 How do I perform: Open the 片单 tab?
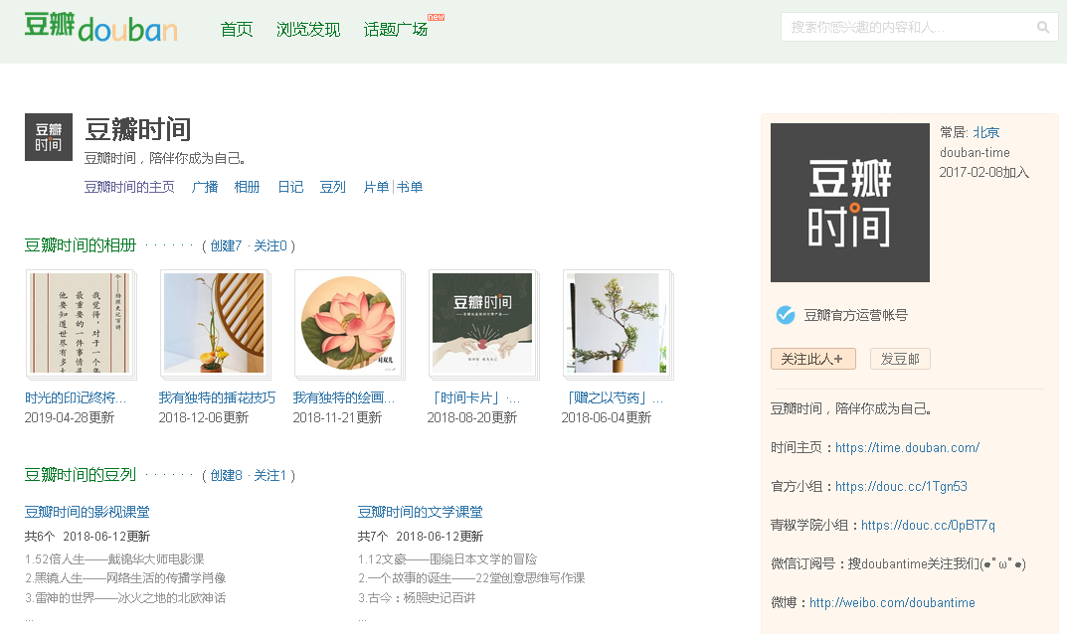[x=376, y=187]
